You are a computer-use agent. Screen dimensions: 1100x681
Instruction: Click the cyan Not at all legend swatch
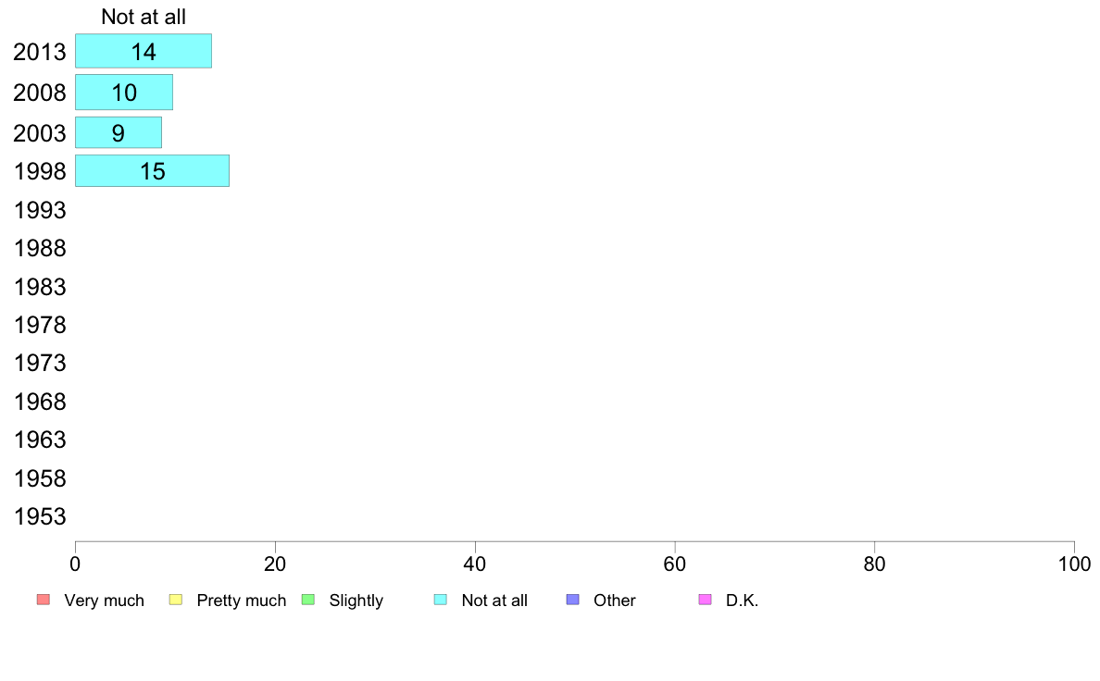coord(441,600)
